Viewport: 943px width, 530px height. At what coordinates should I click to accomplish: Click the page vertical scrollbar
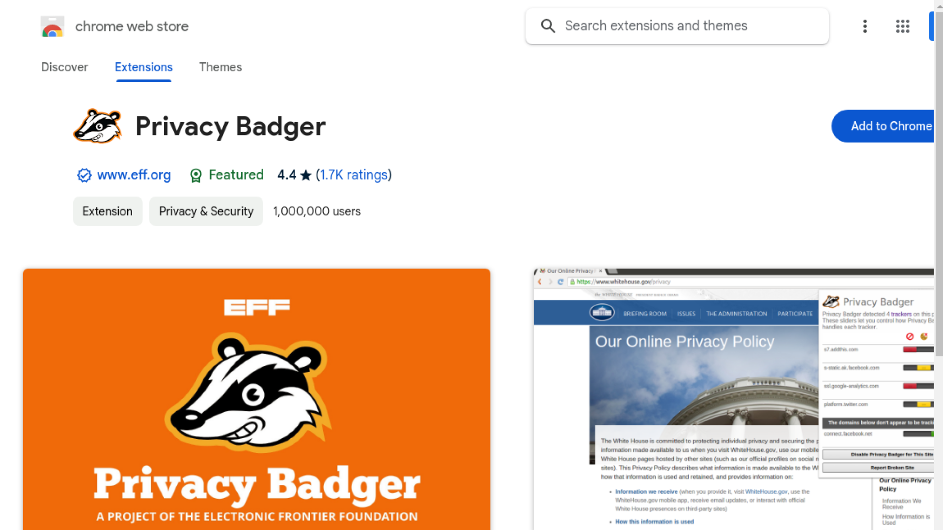click(x=939, y=196)
